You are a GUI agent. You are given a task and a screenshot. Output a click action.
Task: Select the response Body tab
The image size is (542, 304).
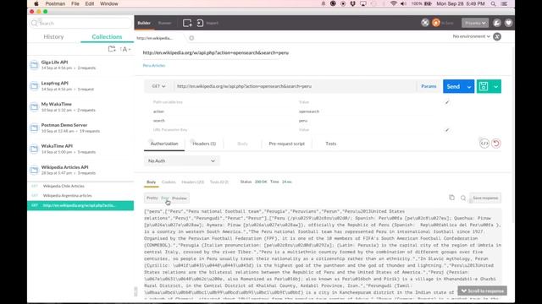coord(151,182)
